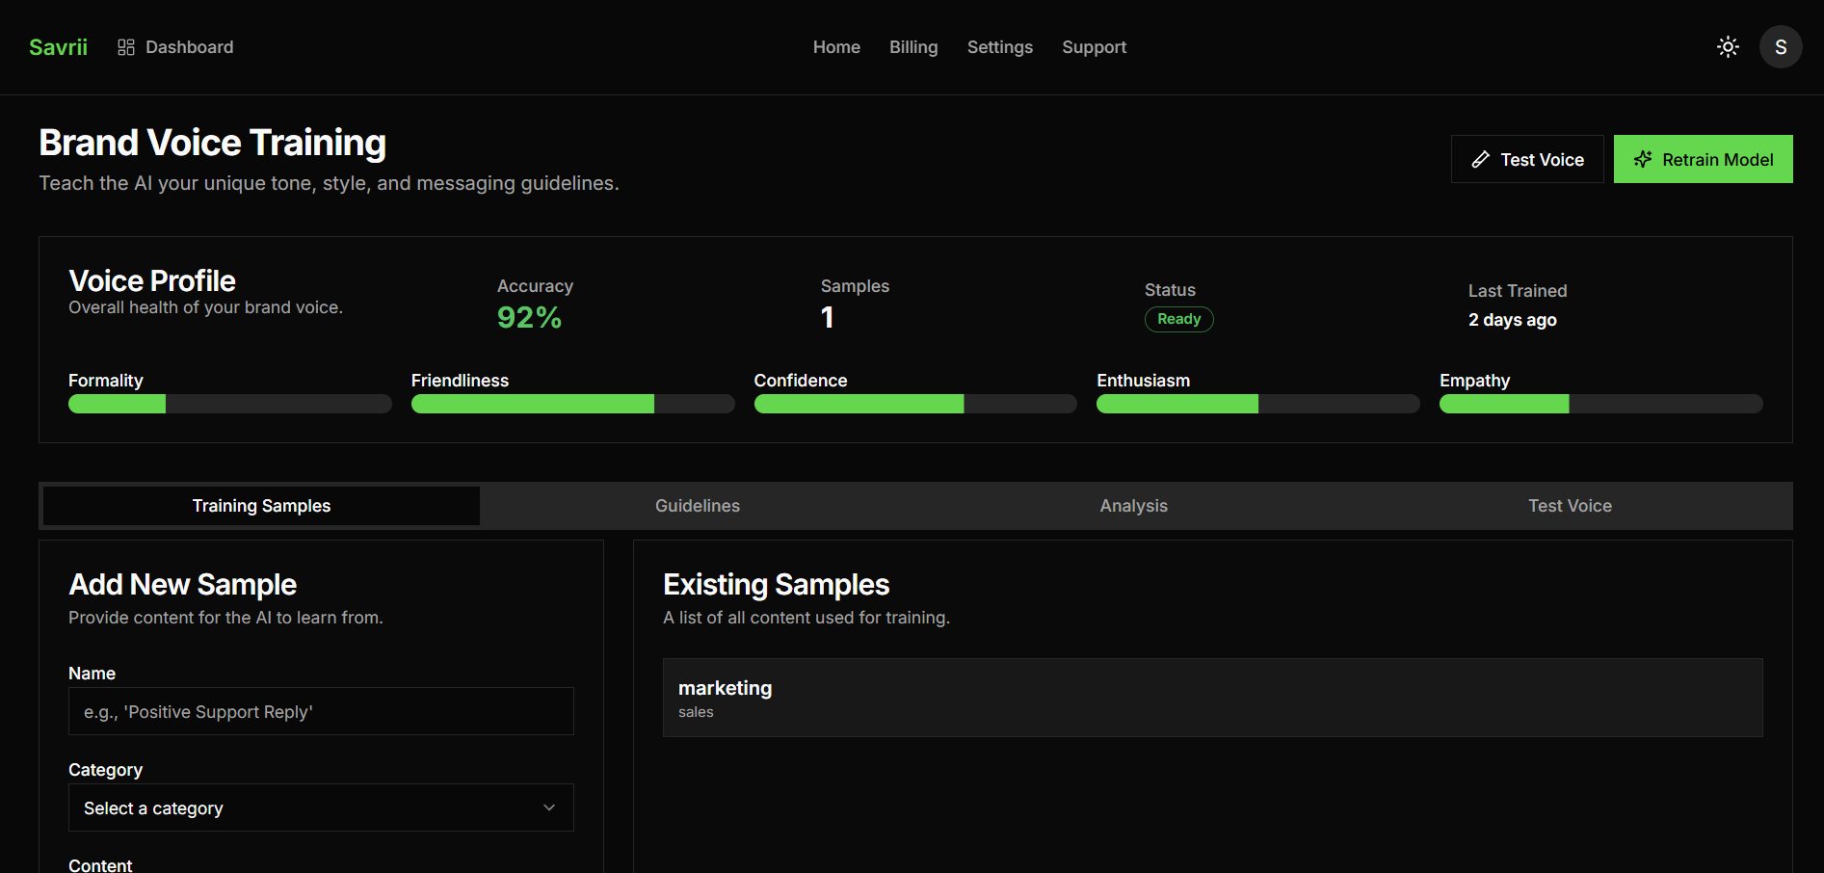Click the Friendliness progress bar
1824x873 pixels.
click(x=573, y=404)
